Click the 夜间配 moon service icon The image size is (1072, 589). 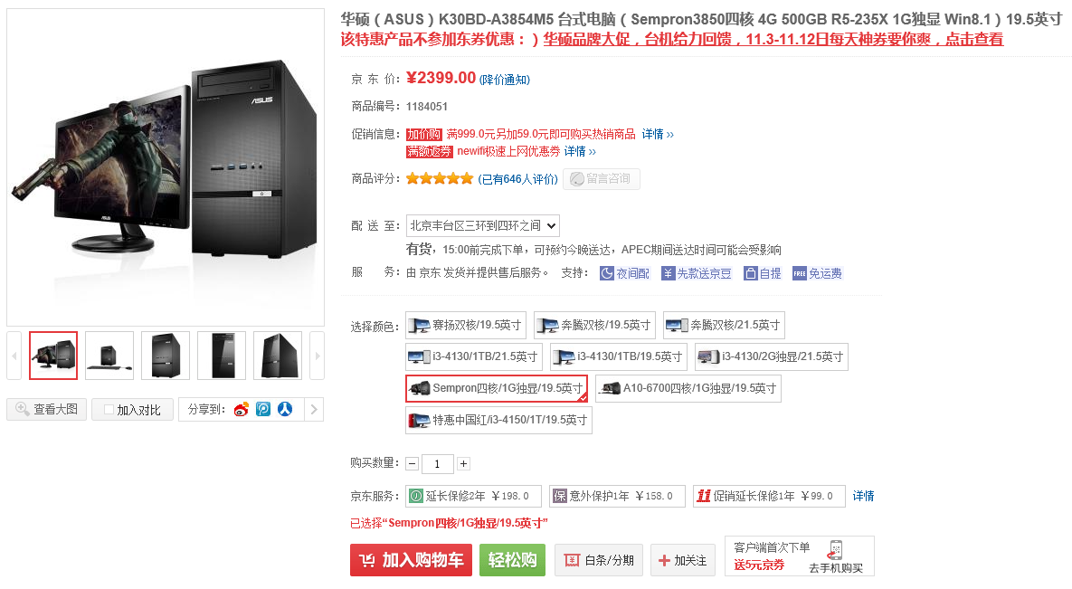pos(606,273)
